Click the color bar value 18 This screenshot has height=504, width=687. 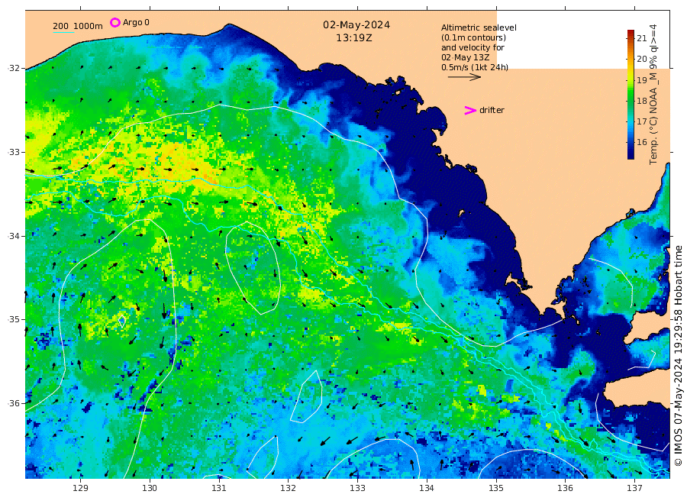click(642, 101)
